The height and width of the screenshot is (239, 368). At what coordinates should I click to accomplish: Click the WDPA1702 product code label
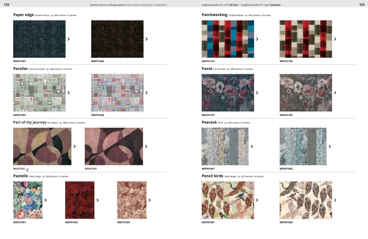[x=286, y=115]
